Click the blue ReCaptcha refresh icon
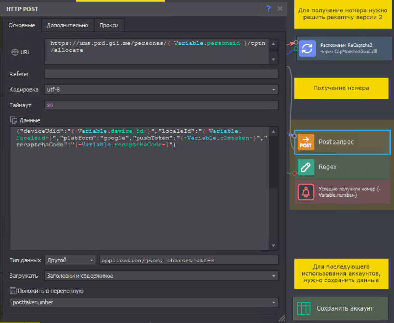 click(x=307, y=49)
